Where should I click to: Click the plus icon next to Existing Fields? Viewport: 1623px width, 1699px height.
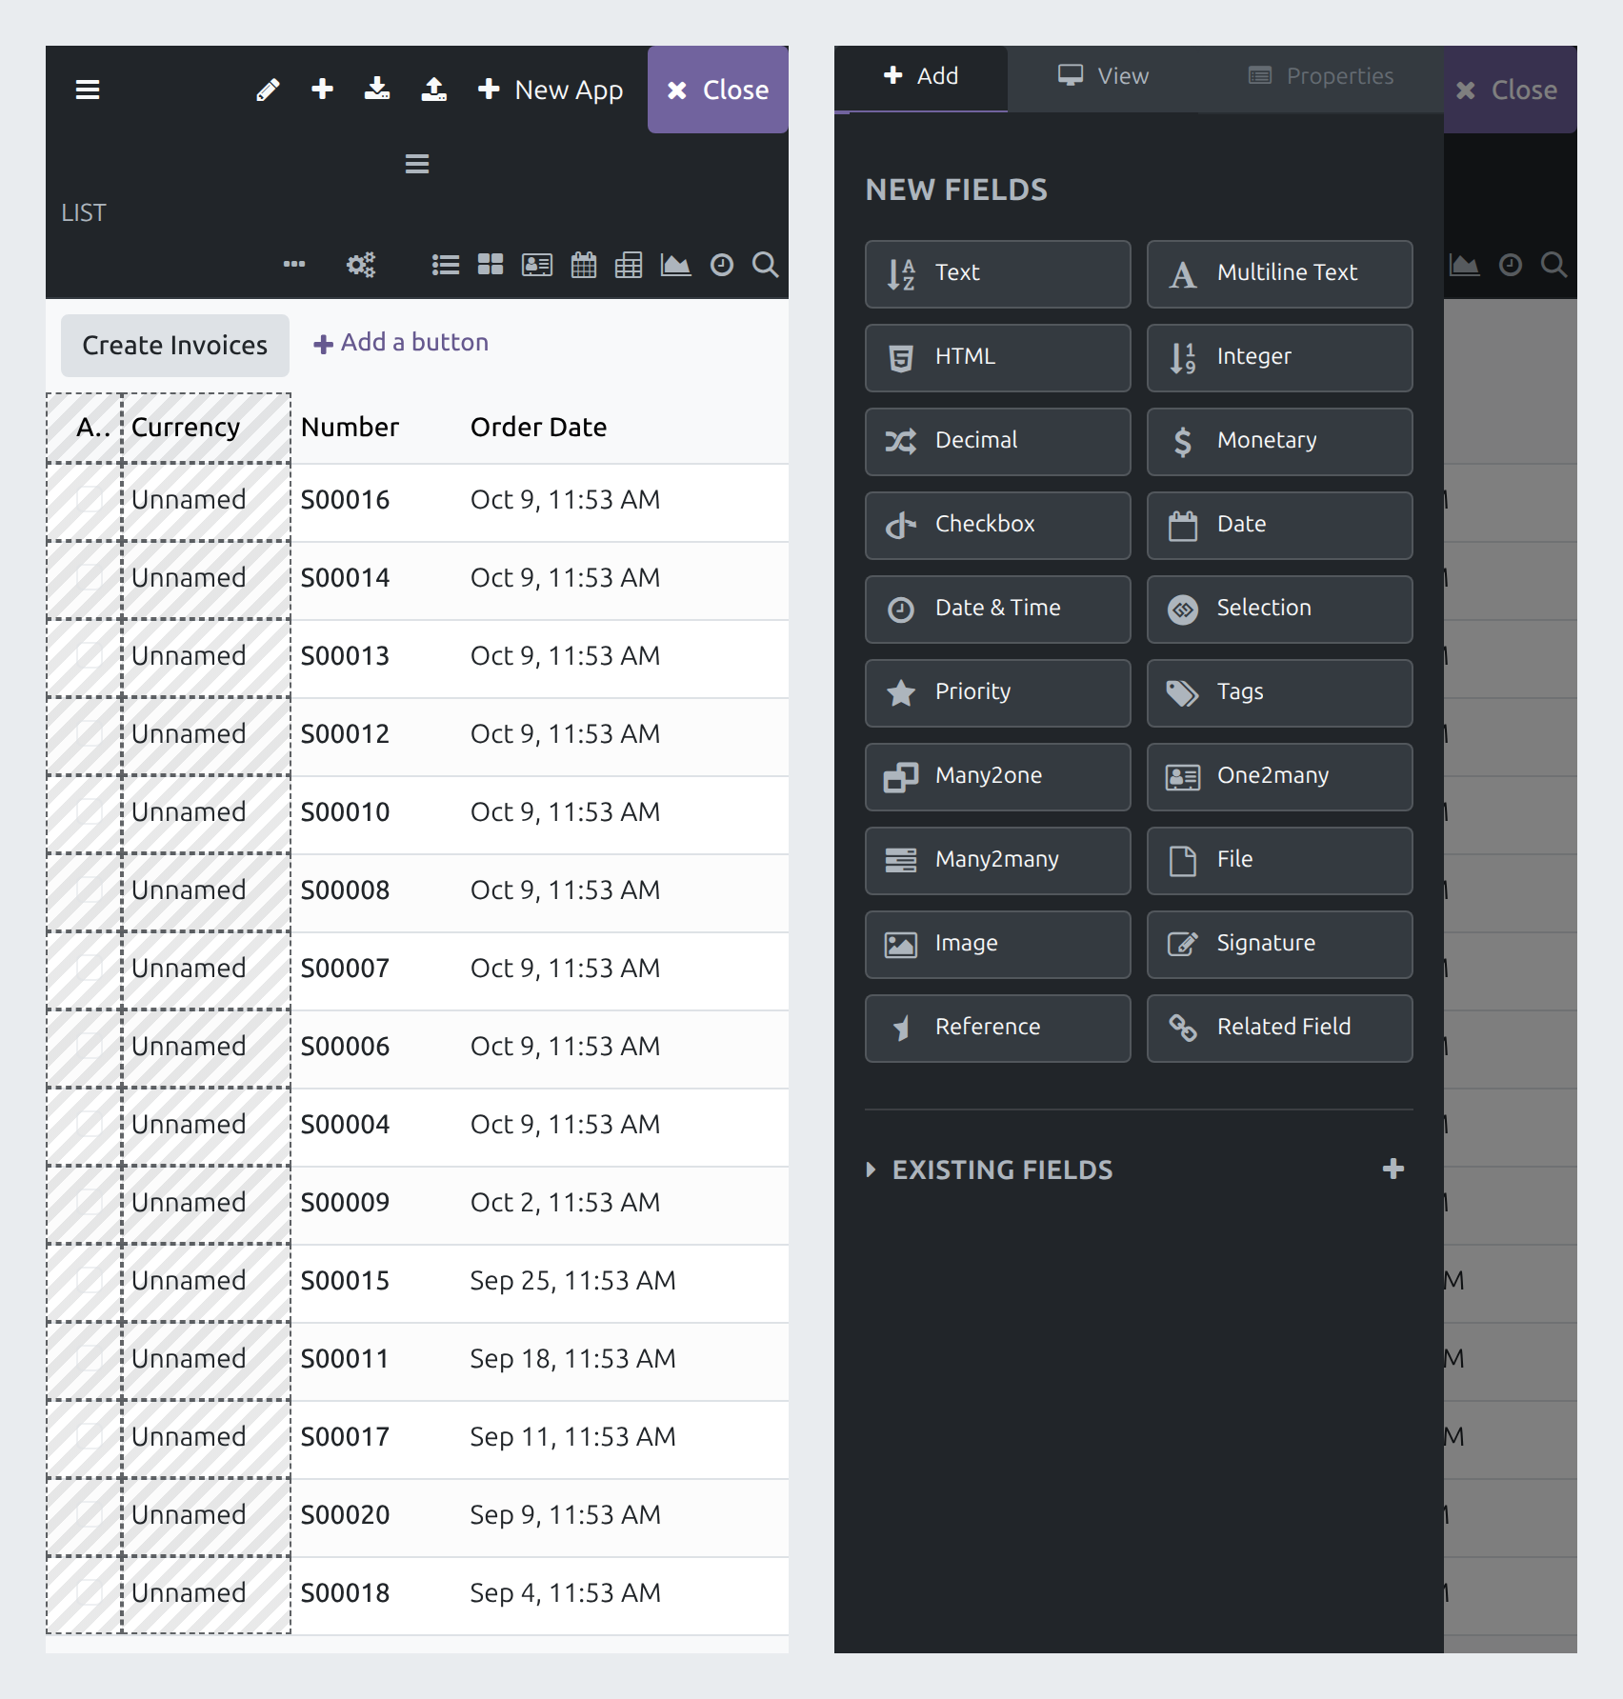(x=1393, y=1169)
